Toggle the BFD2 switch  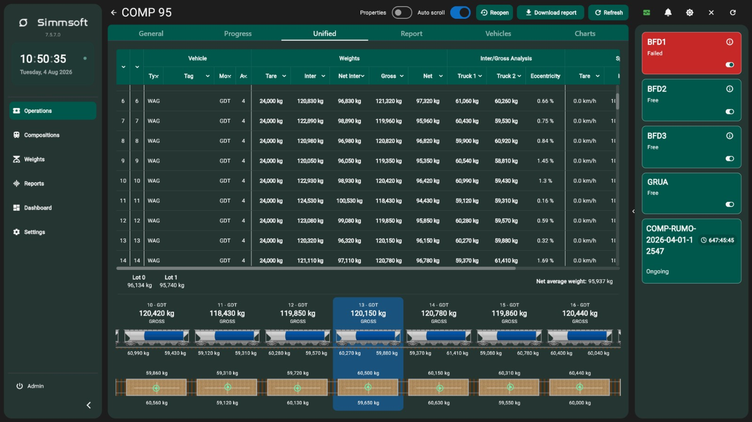[x=729, y=112]
